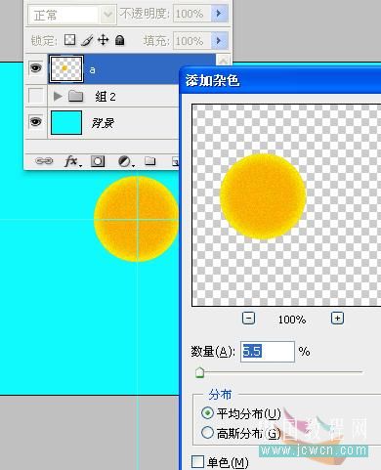Open the 不透明度 slider arrow
Image resolution: width=381 pixels, height=470 pixels.
(219, 14)
